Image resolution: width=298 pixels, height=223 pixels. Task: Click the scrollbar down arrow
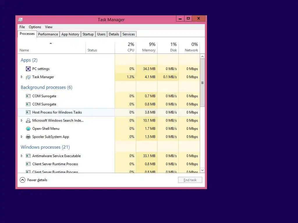203,170
